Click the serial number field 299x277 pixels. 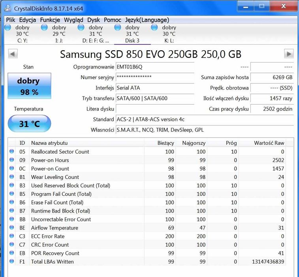[x=155, y=78]
